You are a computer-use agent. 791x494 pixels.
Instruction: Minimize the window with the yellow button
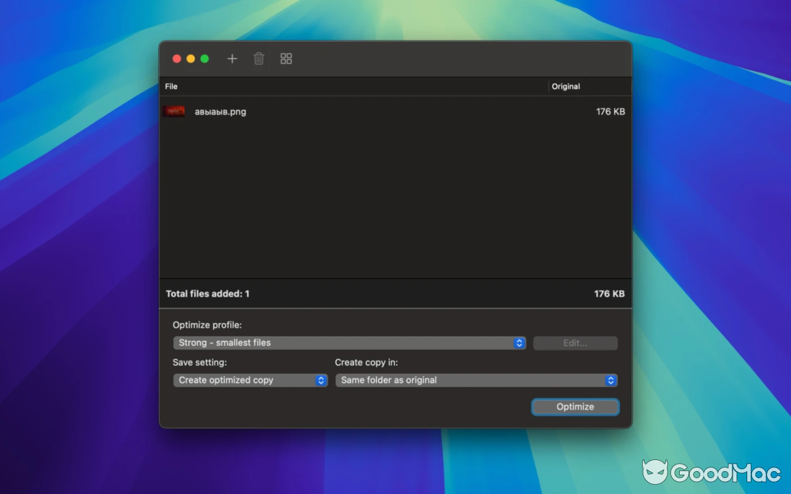(191, 58)
